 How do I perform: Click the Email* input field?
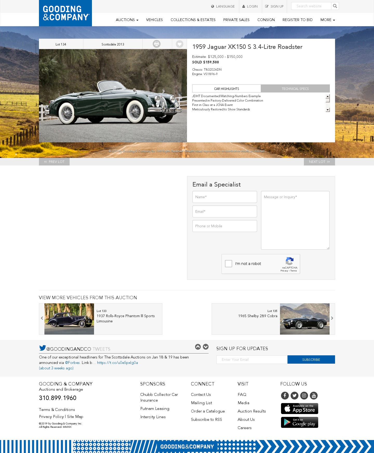[225, 211]
